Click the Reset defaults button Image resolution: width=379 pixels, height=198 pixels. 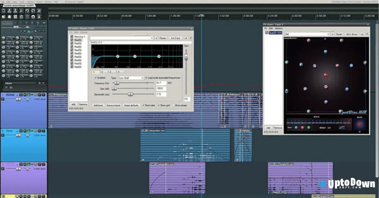tap(131, 105)
